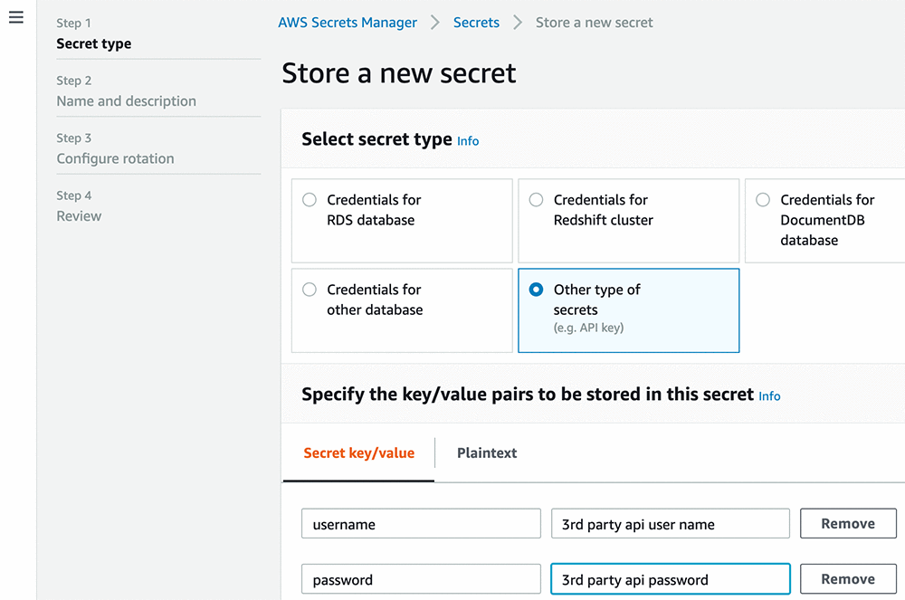Viewport: 905px width, 600px height.
Task: Select Credentials for Redshift cluster option
Action: coord(536,200)
